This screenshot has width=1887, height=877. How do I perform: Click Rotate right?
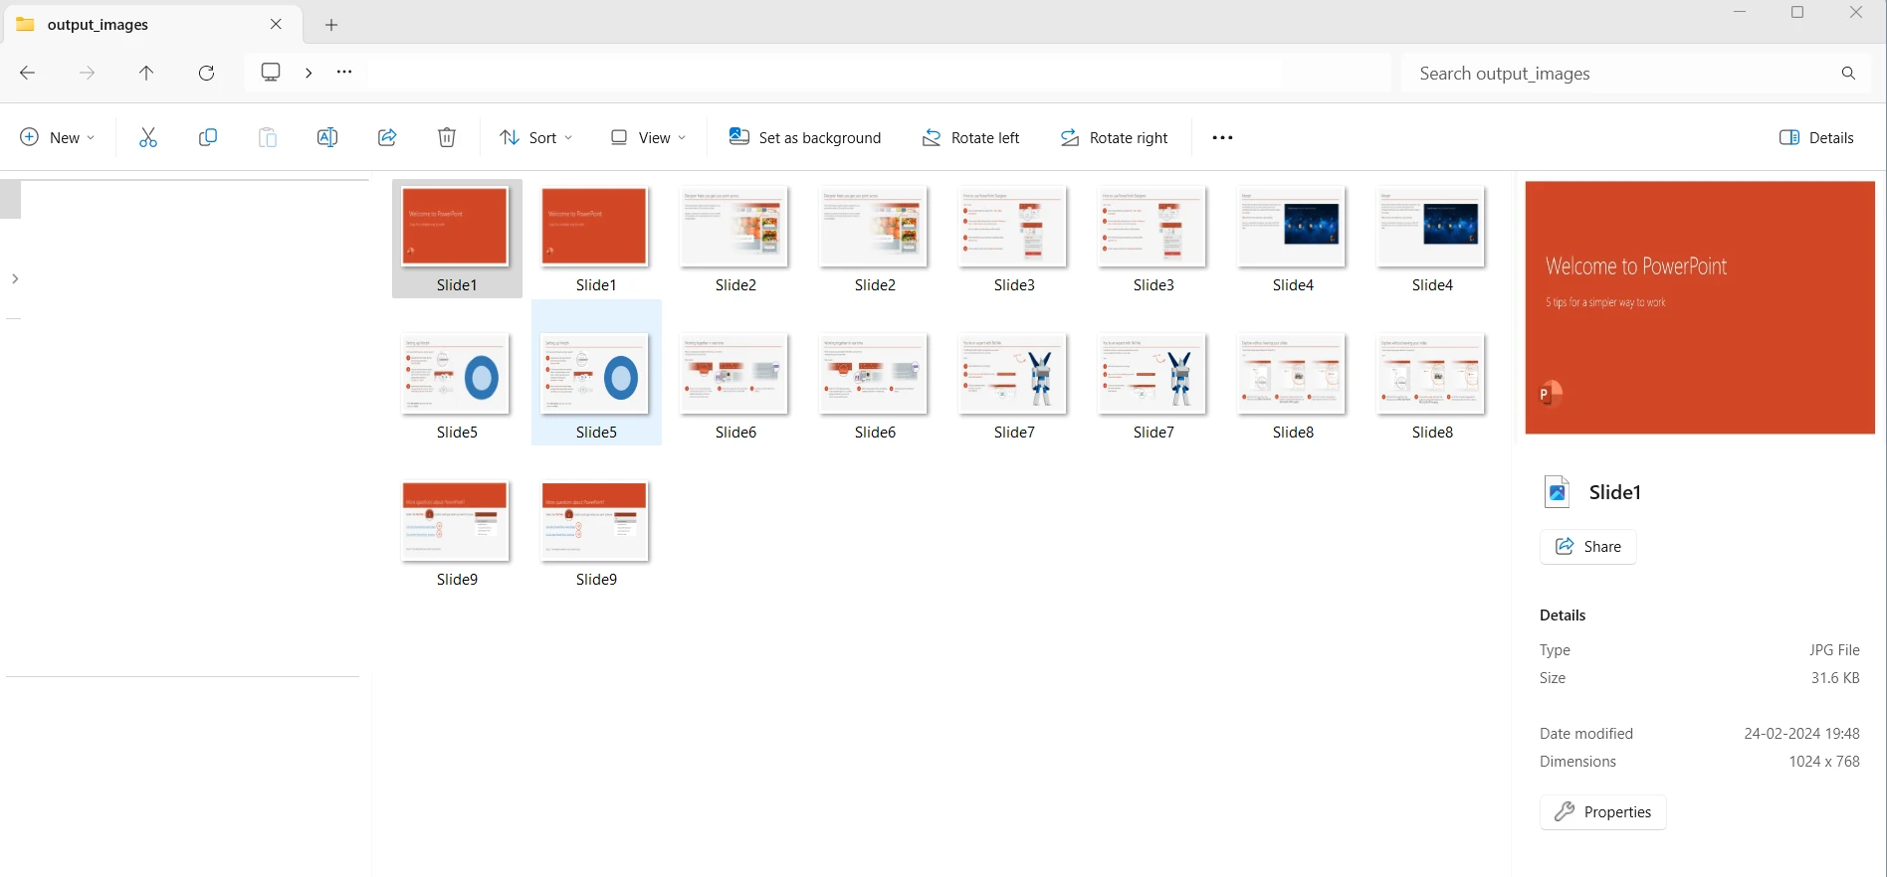[1114, 137]
